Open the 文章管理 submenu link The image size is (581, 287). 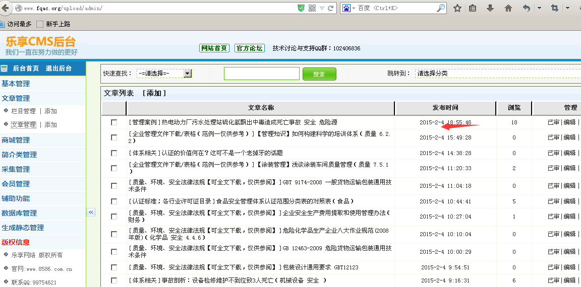coord(23,125)
